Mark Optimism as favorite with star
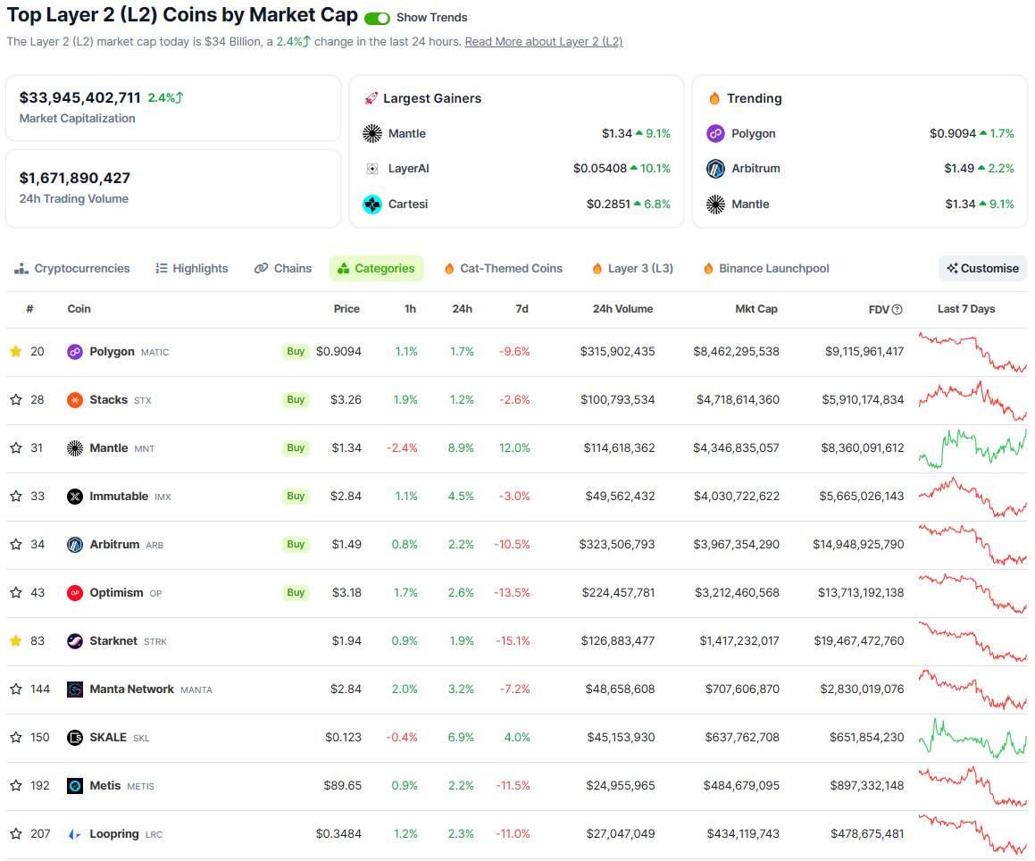Viewport: 1035px width, 861px height. 16,592
